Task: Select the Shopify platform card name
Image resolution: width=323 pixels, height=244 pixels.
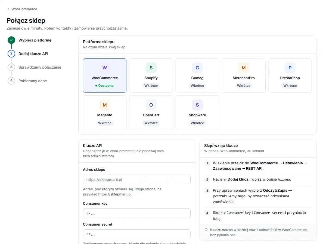Action: [151, 78]
